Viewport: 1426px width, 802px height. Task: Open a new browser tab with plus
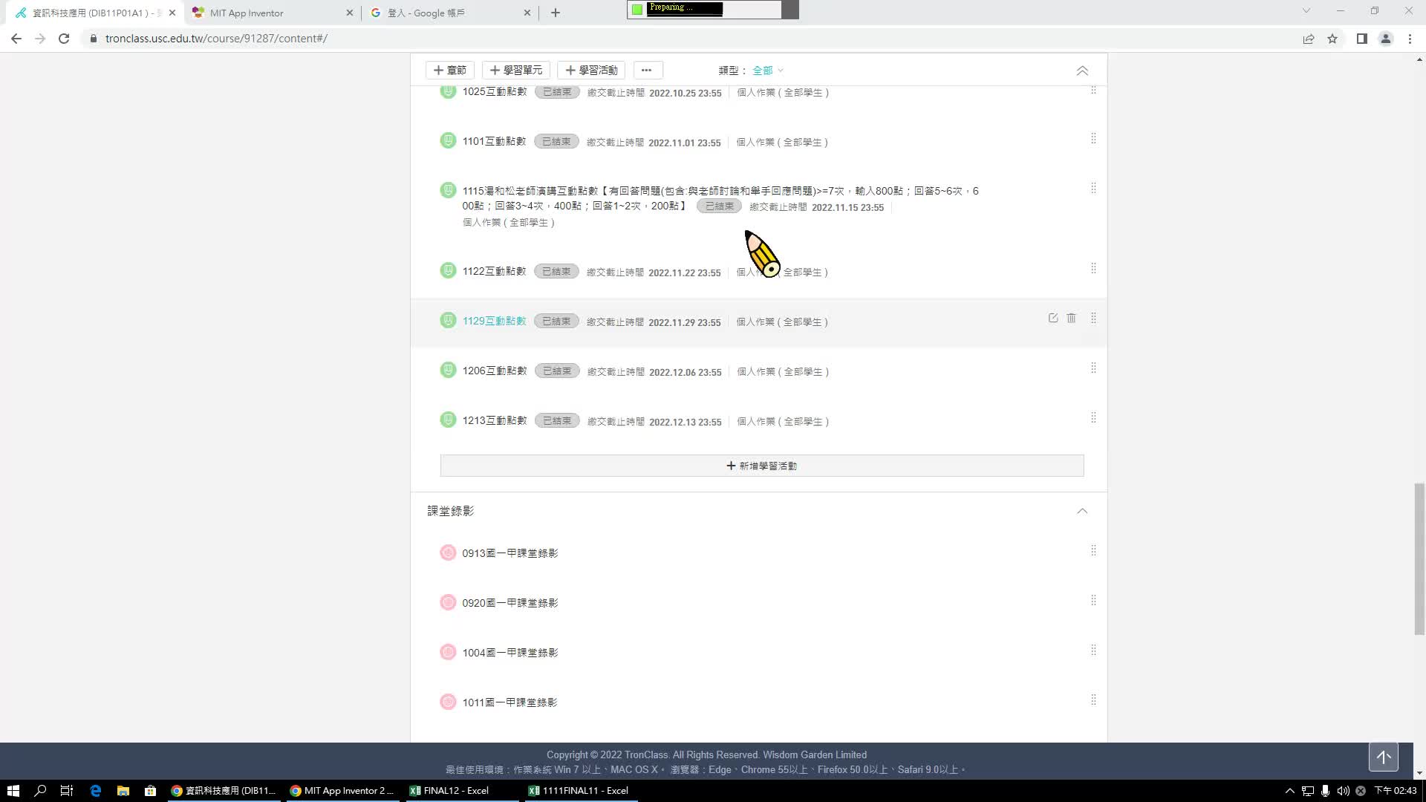(556, 13)
